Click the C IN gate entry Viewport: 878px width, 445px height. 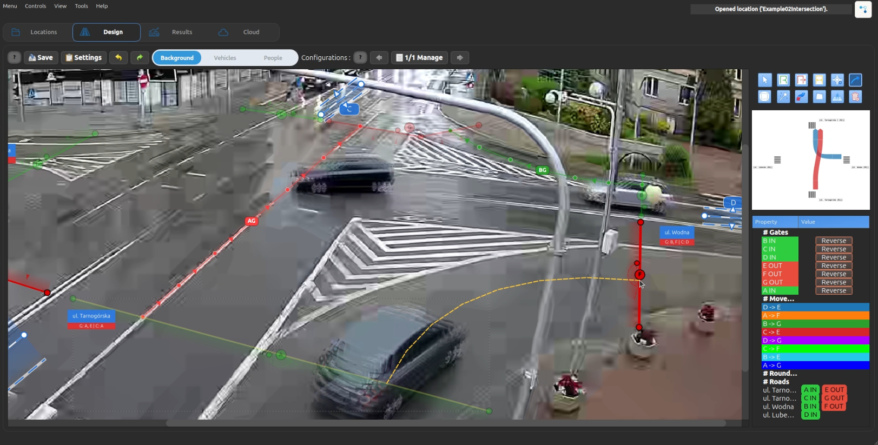point(780,249)
